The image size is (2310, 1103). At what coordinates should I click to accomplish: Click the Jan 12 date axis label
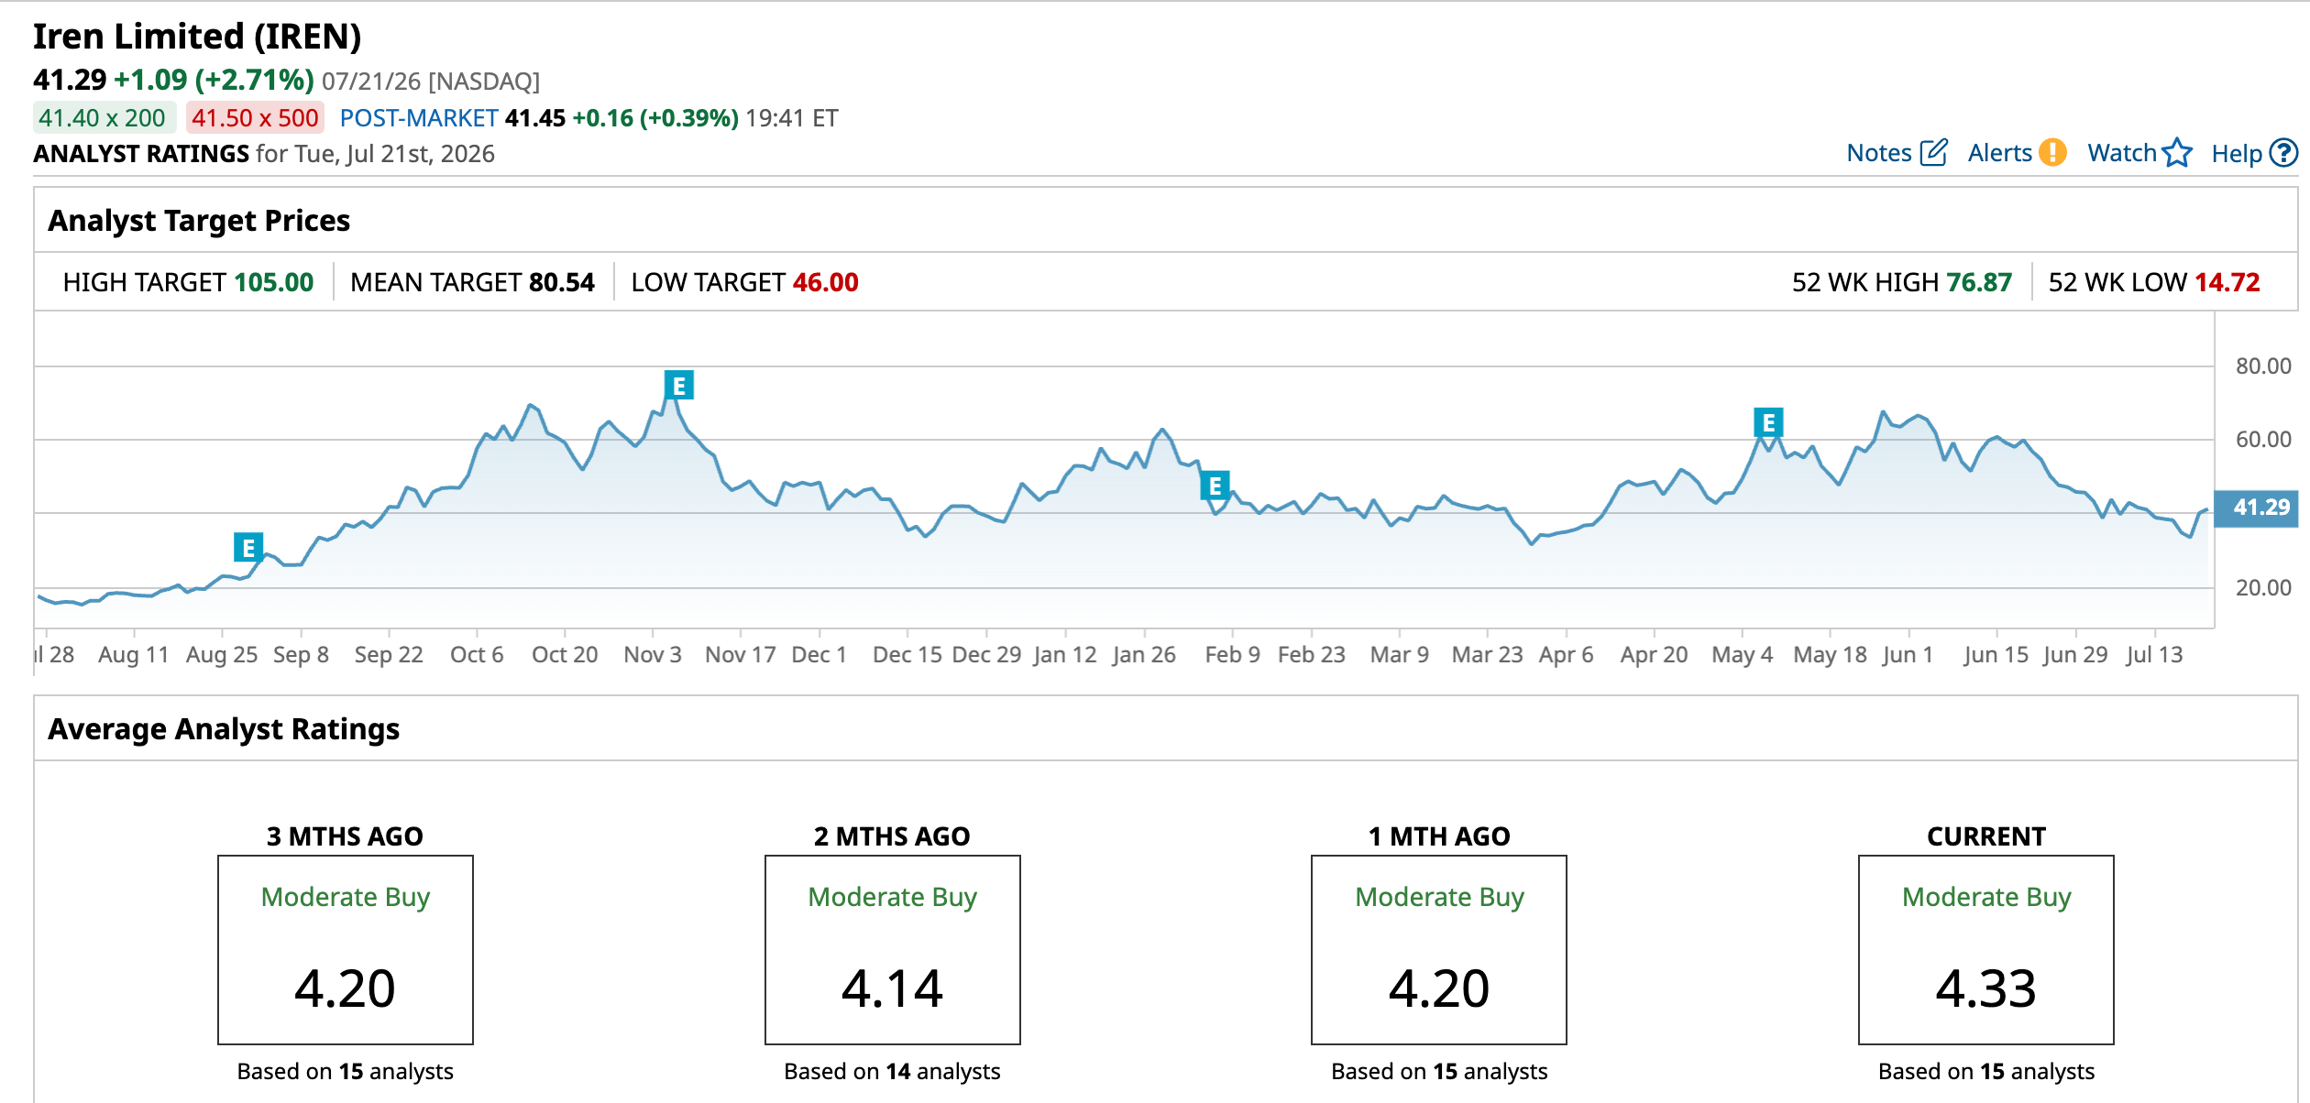pyautogui.click(x=1065, y=655)
